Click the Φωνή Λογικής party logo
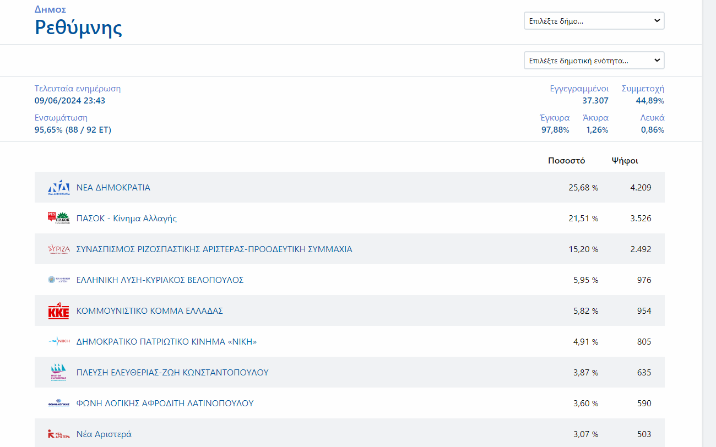This screenshot has height=447, width=716. 58,404
